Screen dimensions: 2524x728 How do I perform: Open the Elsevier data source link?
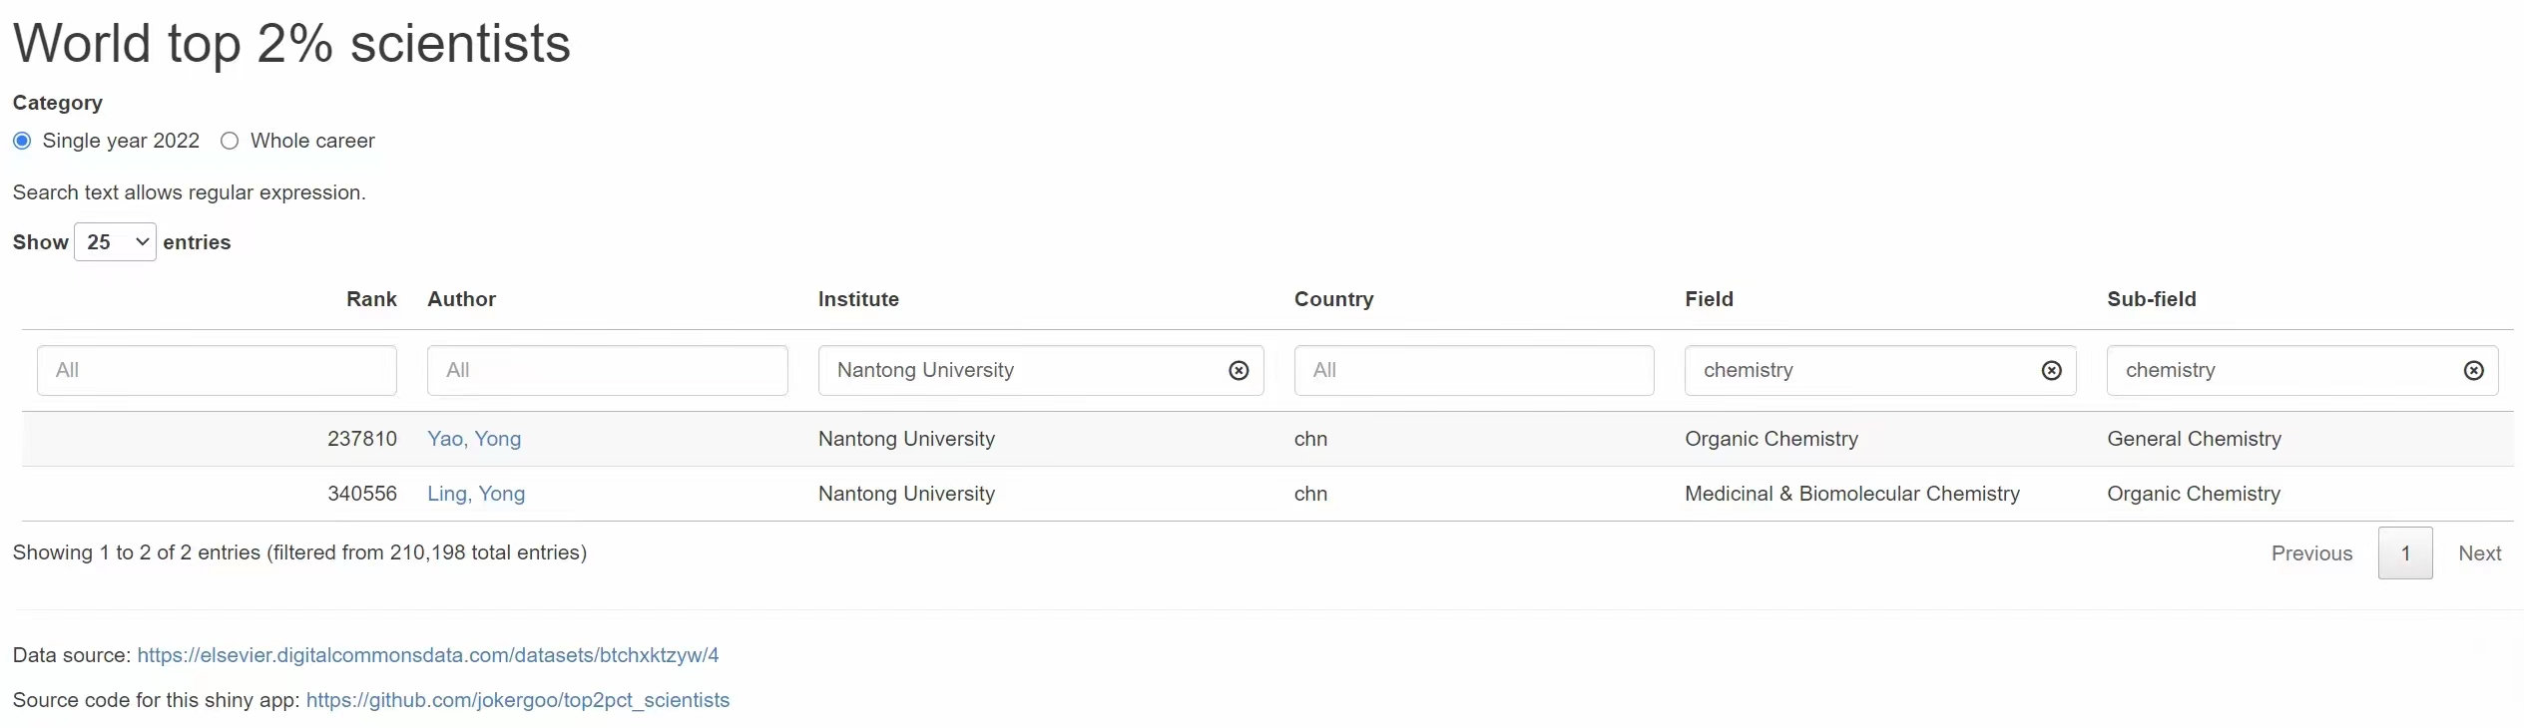pos(427,655)
